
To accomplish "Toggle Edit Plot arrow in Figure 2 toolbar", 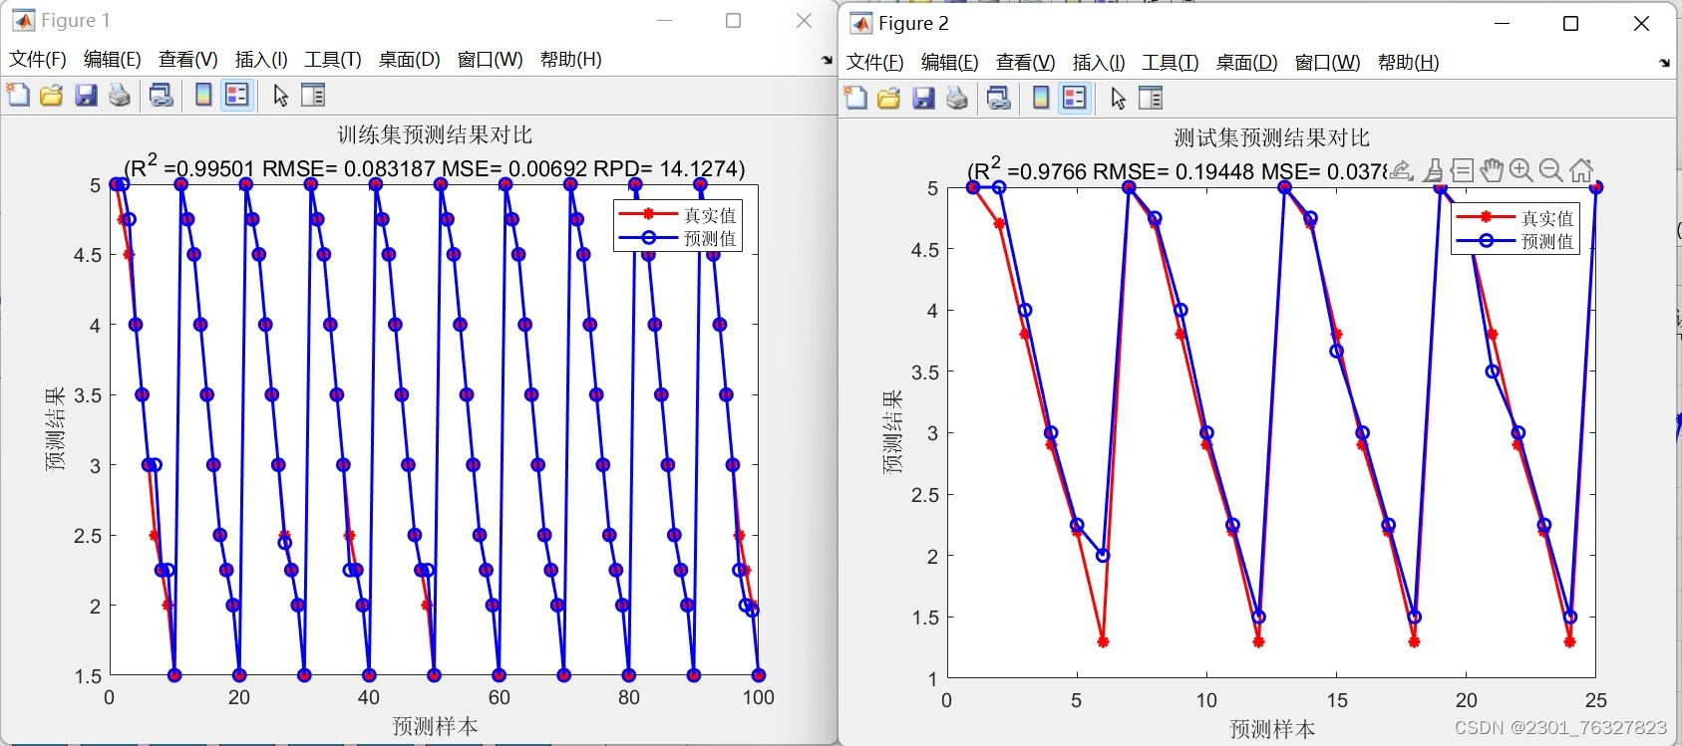I will [1118, 99].
